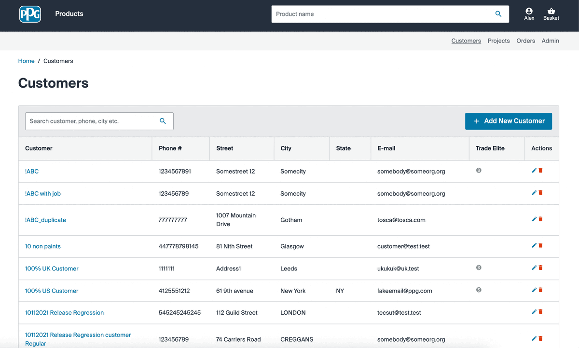This screenshot has width=579, height=348.
Task: Click edit pencil for 10 non paints
Action: [x=534, y=245]
